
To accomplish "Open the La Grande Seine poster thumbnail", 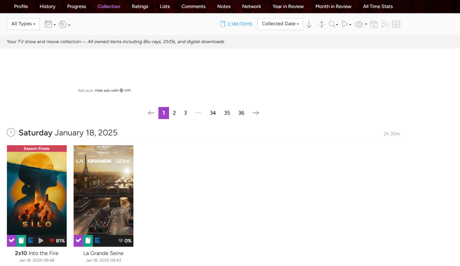I will click(103, 190).
